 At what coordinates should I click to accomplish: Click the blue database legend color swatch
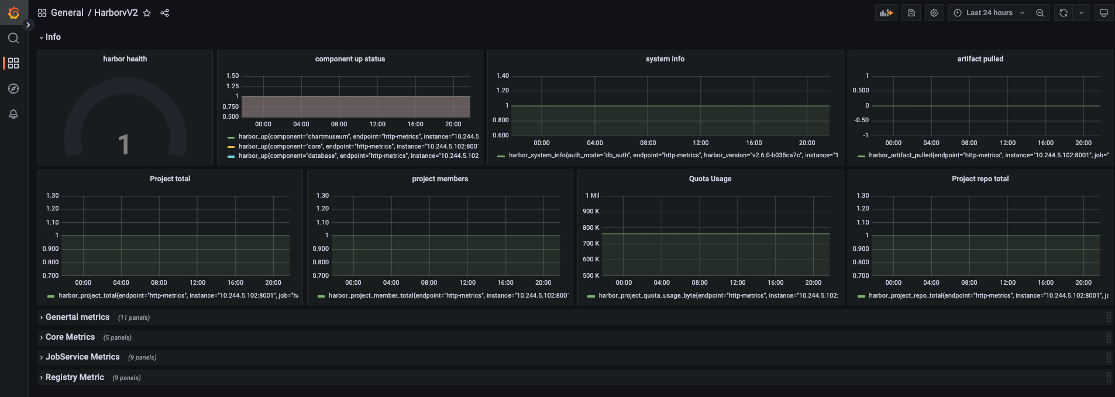point(231,156)
